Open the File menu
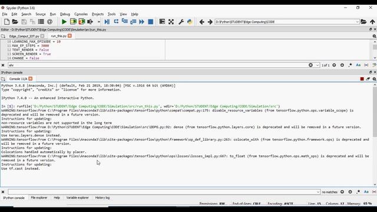This screenshot has width=377, height=212. [x=5, y=14]
